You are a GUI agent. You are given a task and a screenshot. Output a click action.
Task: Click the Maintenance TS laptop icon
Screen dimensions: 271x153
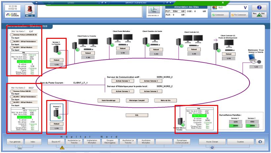click(254, 59)
